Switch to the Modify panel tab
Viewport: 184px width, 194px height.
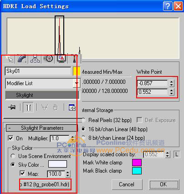(x=22, y=59)
